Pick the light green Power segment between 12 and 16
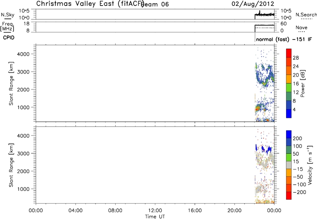Screen dimensions: 317x219 click(289, 88)
